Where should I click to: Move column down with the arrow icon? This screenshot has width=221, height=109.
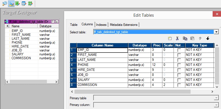[x=208, y=38]
